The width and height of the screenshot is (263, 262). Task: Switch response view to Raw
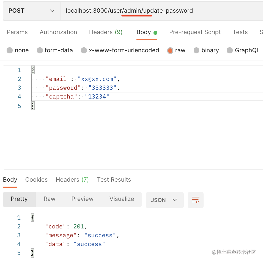(50, 199)
